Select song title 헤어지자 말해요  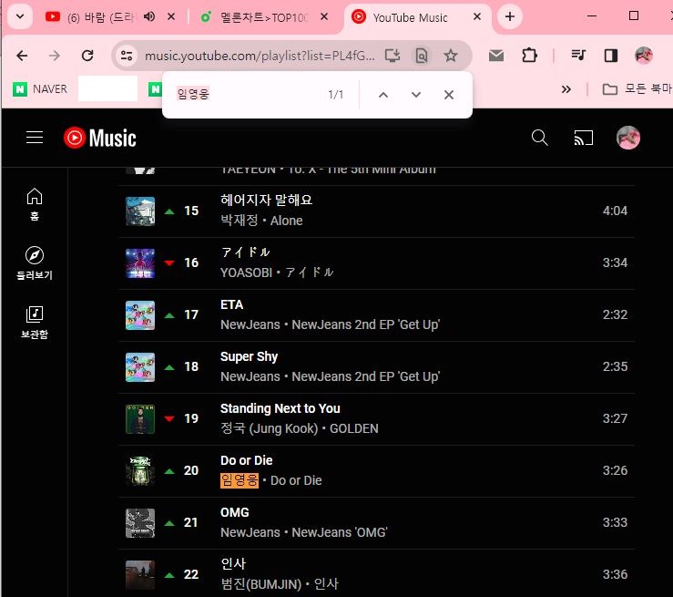(x=266, y=200)
